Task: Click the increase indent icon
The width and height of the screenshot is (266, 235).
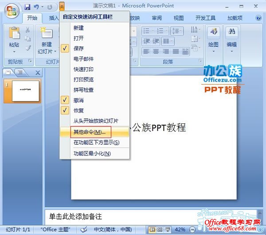Action: [x=156, y=41]
